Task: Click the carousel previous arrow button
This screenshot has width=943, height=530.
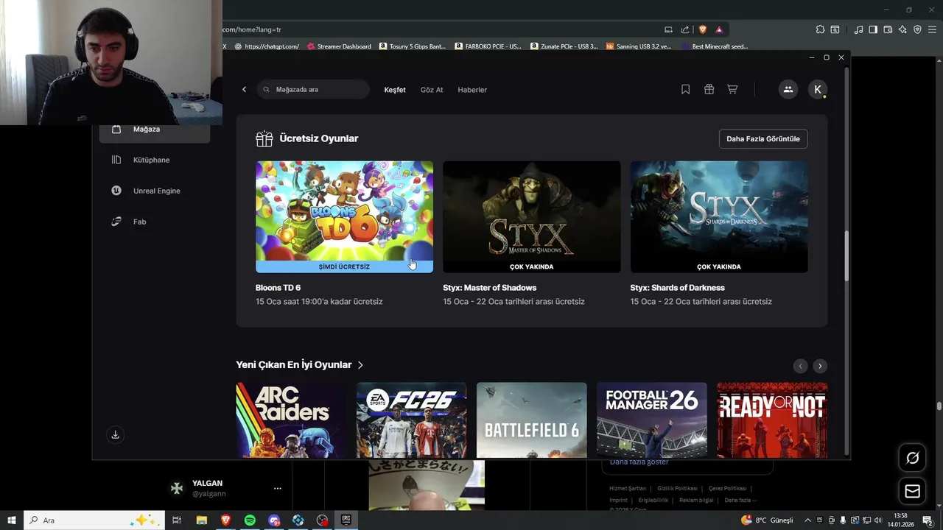Action: (x=800, y=366)
